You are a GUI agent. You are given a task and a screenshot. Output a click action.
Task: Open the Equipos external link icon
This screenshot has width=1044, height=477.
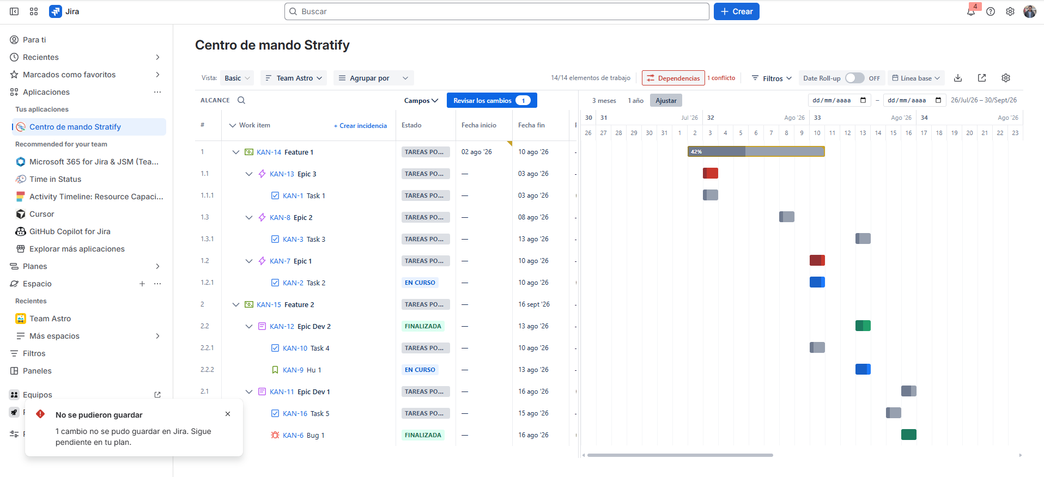[157, 395]
